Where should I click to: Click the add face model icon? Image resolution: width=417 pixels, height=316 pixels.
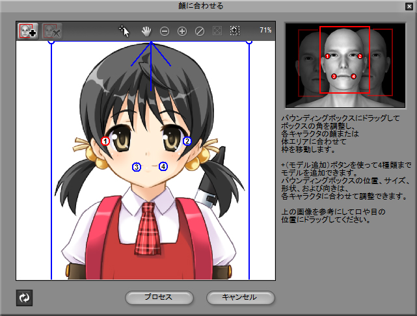(x=28, y=31)
